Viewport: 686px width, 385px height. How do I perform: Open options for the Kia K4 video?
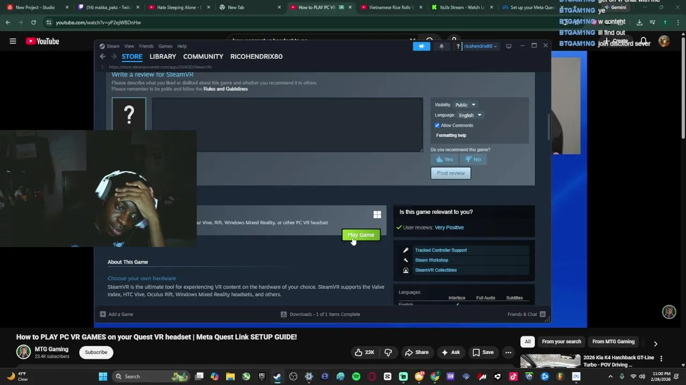point(661,359)
